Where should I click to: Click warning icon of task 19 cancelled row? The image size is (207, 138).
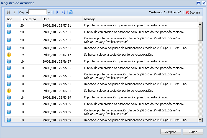coord(9,55)
